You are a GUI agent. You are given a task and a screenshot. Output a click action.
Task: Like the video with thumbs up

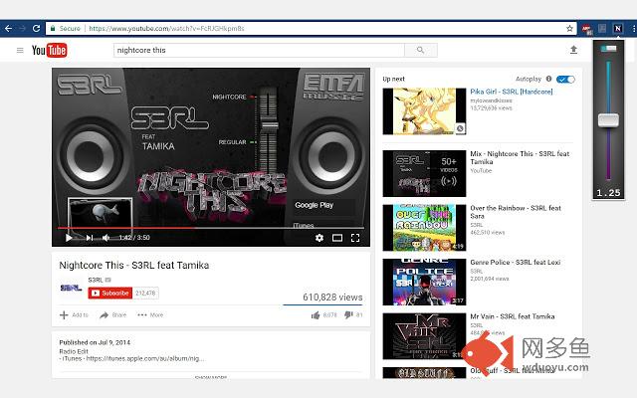pos(316,315)
